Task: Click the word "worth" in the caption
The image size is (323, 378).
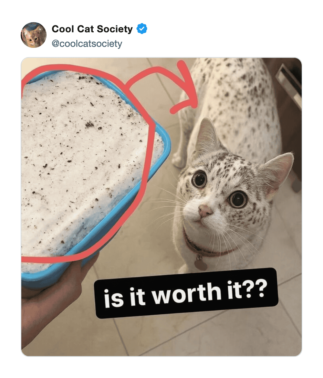Action: pos(187,293)
